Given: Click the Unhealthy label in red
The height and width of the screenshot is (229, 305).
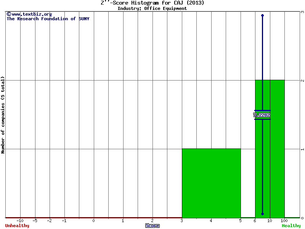Looking at the screenshot, I should tap(17, 226).
